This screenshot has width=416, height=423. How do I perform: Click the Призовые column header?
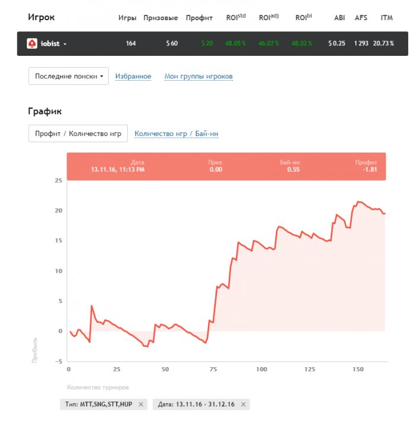[160, 18]
